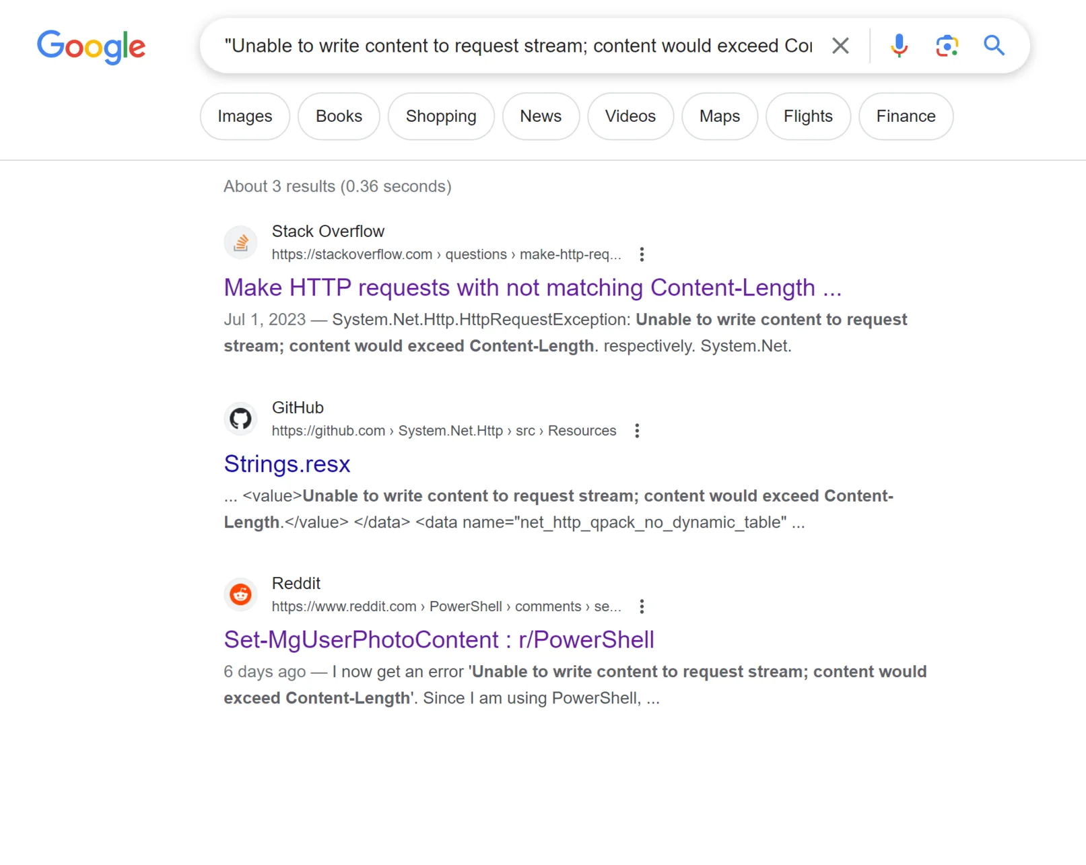The height and width of the screenshot is (865, 1086).
Task: Click the Google logo
Action: click(91, 46)
